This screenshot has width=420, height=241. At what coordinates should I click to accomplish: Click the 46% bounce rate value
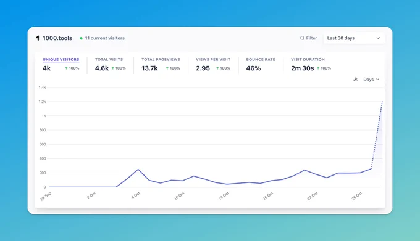tap(253, 68)
